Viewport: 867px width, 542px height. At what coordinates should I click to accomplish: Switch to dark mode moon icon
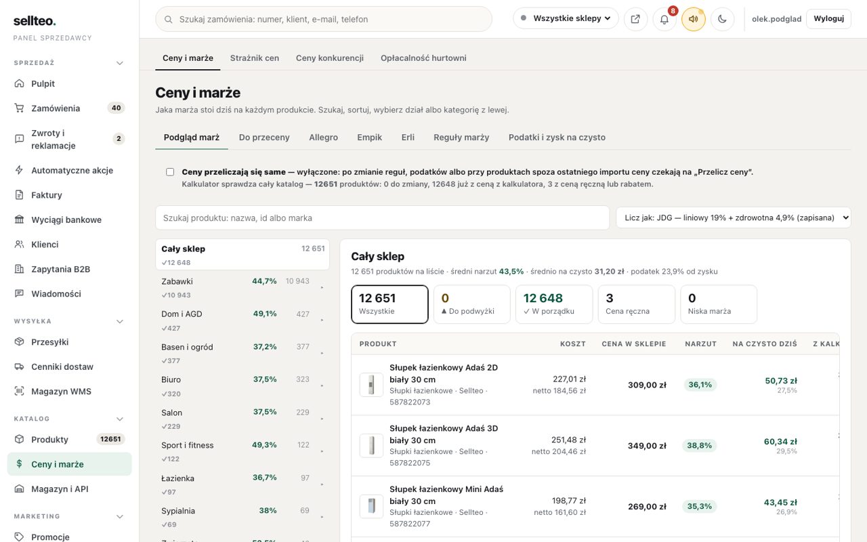(723, 19)
